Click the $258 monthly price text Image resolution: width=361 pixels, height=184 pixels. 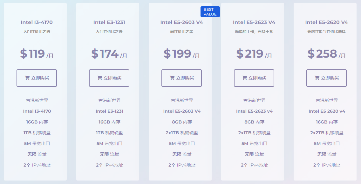pos(326,54)
